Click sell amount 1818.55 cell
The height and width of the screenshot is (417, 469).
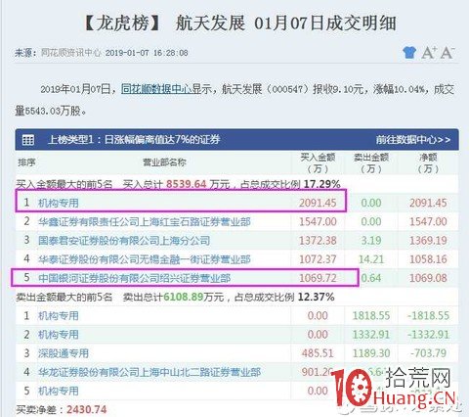371,315
